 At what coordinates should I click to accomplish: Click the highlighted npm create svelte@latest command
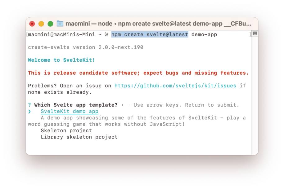click(x=150, y=34)
